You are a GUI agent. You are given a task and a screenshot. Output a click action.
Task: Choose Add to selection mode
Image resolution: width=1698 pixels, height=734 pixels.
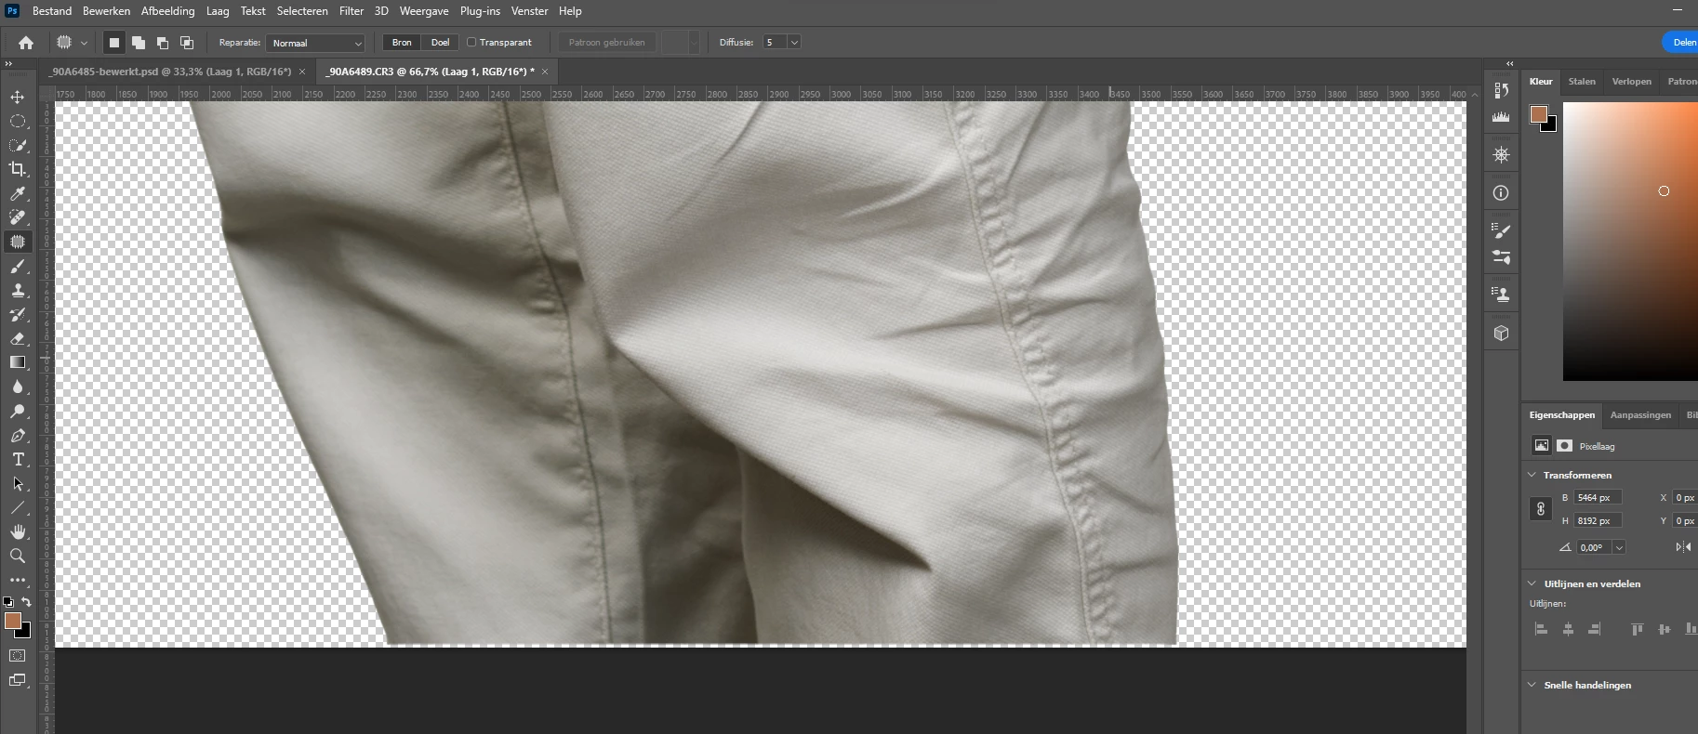(139, 43)
